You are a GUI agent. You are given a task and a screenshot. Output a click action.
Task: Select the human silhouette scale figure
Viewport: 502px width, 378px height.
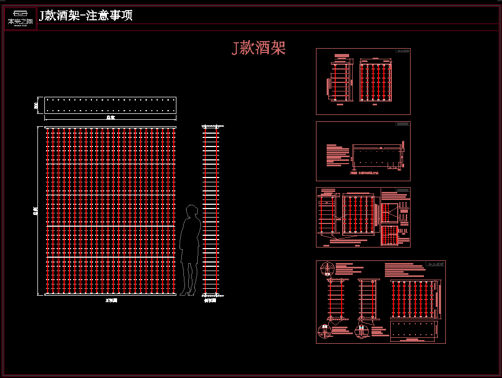[190, 250]
